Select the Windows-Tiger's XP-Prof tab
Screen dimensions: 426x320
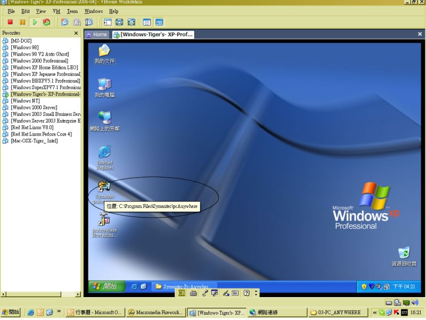click(153, 35)
